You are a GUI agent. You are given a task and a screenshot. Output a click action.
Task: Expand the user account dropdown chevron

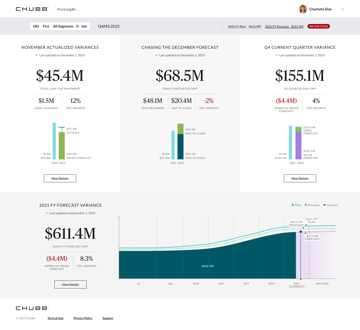pyautogui.click(x=342, y=9)
